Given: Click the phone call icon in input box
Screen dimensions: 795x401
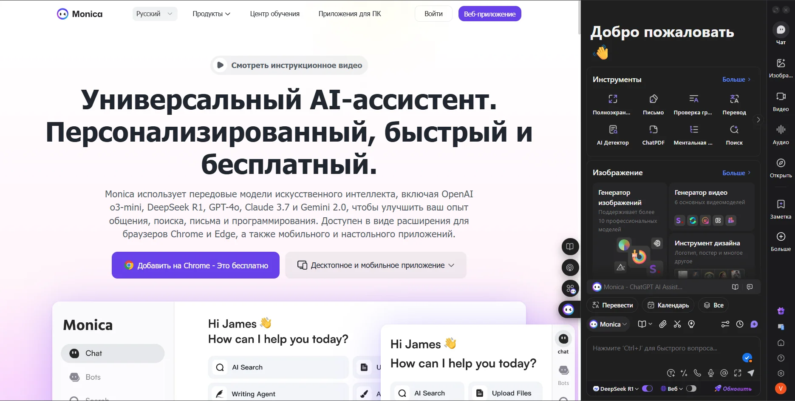Looking at the screenshot, I should click(x=697, y=373).
